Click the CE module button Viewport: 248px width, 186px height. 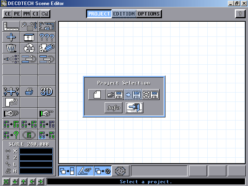(x=8, y=14)
